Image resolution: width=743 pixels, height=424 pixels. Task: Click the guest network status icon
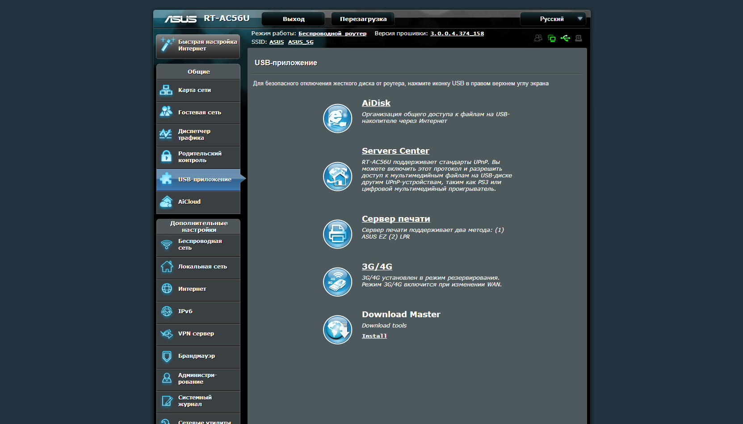[538, 38]
